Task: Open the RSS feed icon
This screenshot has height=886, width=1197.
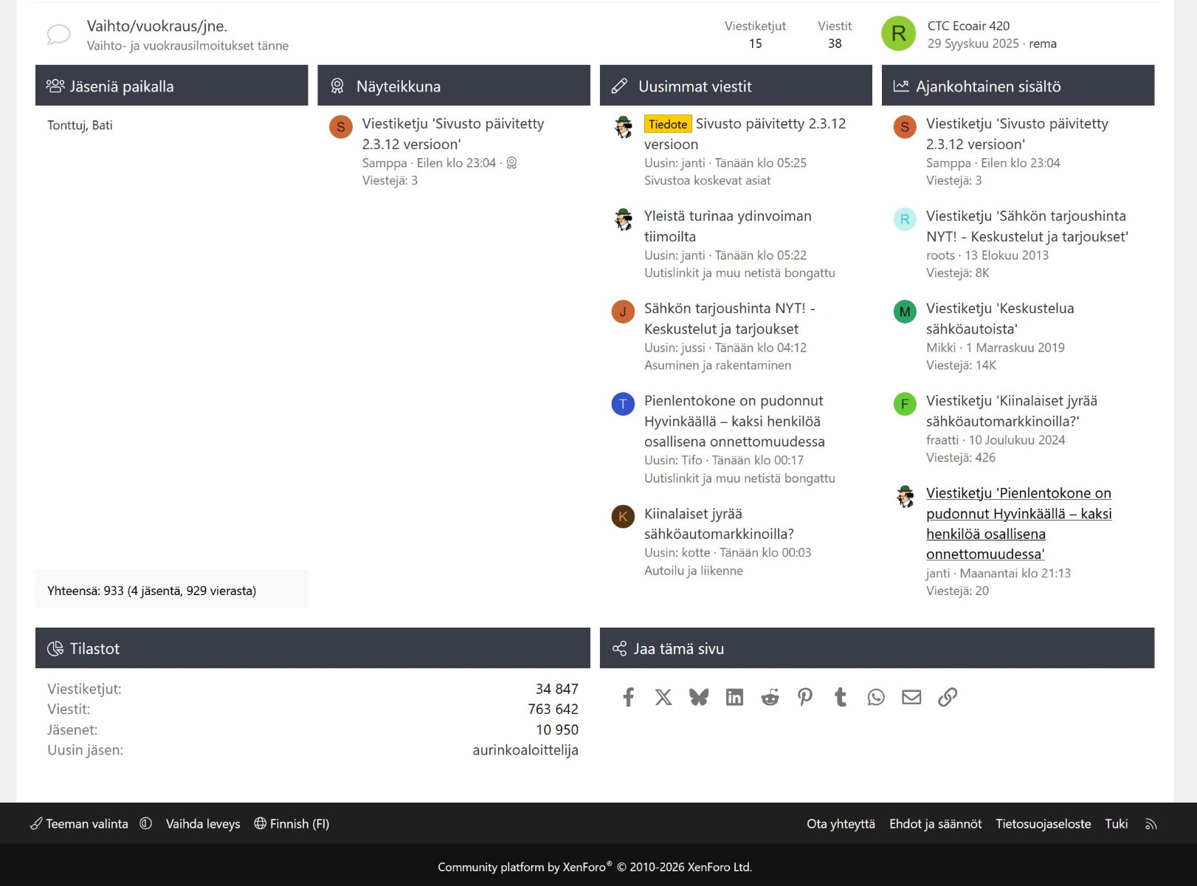Action: (x=1151, y=824)
